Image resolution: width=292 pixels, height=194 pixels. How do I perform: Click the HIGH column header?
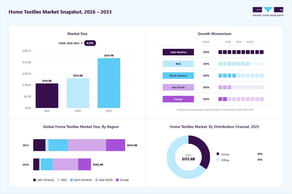coord(250,42)
